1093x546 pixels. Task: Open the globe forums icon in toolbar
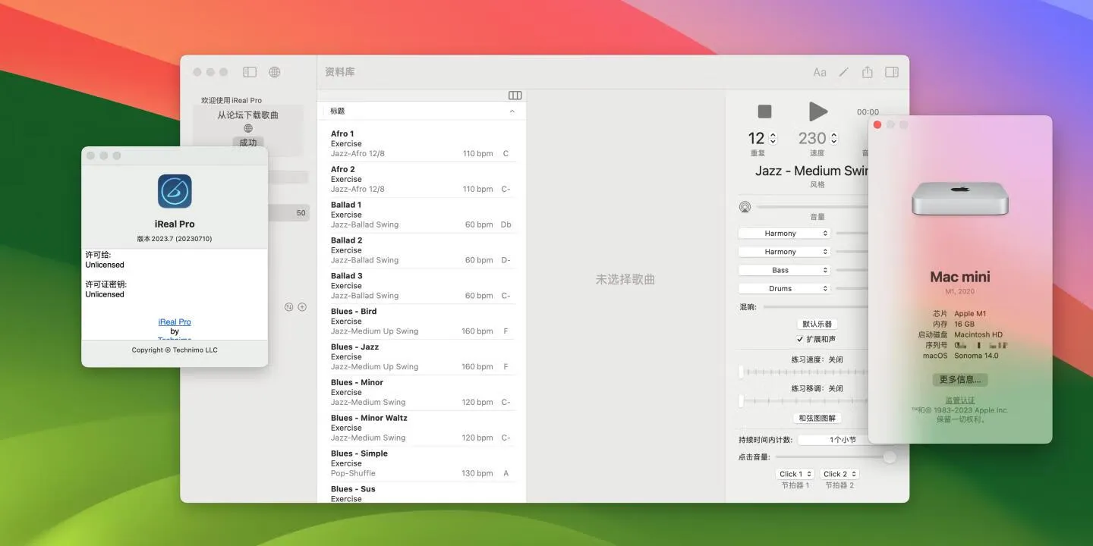click(x=275, y=72)
